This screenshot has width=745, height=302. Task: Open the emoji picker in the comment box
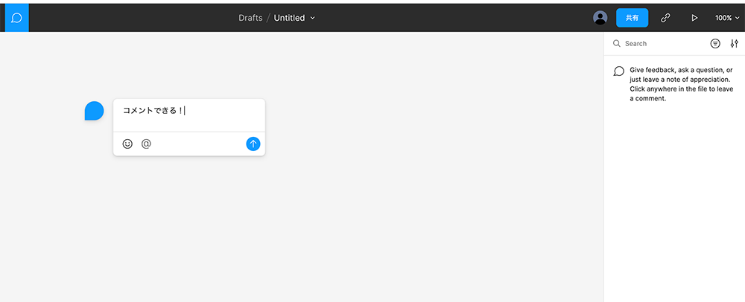point(127,144)
